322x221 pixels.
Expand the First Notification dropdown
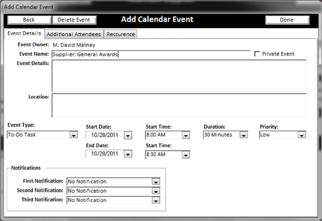pyautogui.click(x=156, y=182)
